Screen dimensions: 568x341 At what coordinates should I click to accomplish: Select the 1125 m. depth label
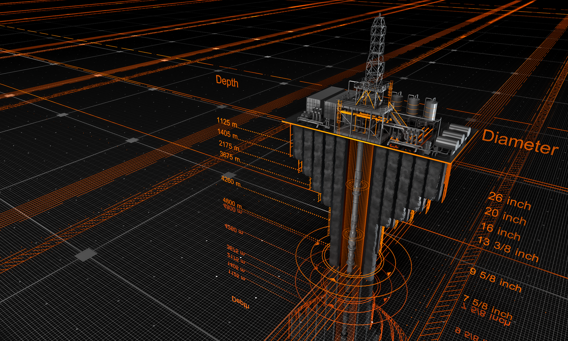point(227,122)
